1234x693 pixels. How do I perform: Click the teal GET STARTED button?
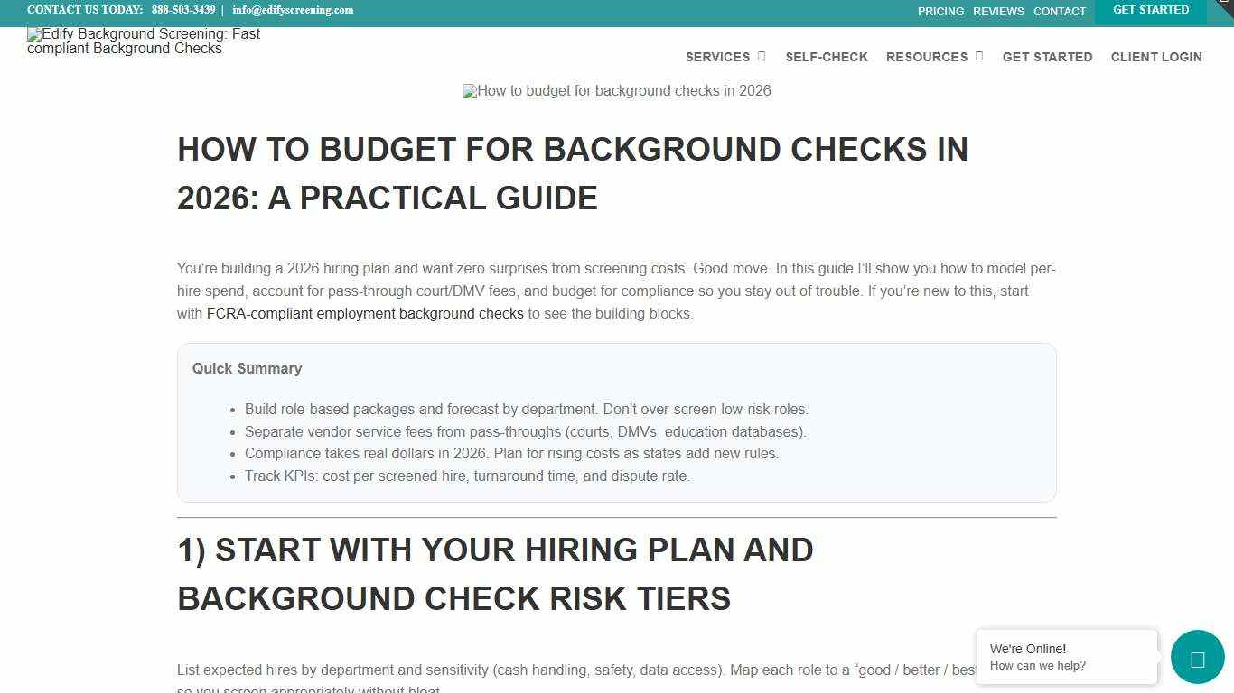pyautogui.click(x=1151, y=10)
